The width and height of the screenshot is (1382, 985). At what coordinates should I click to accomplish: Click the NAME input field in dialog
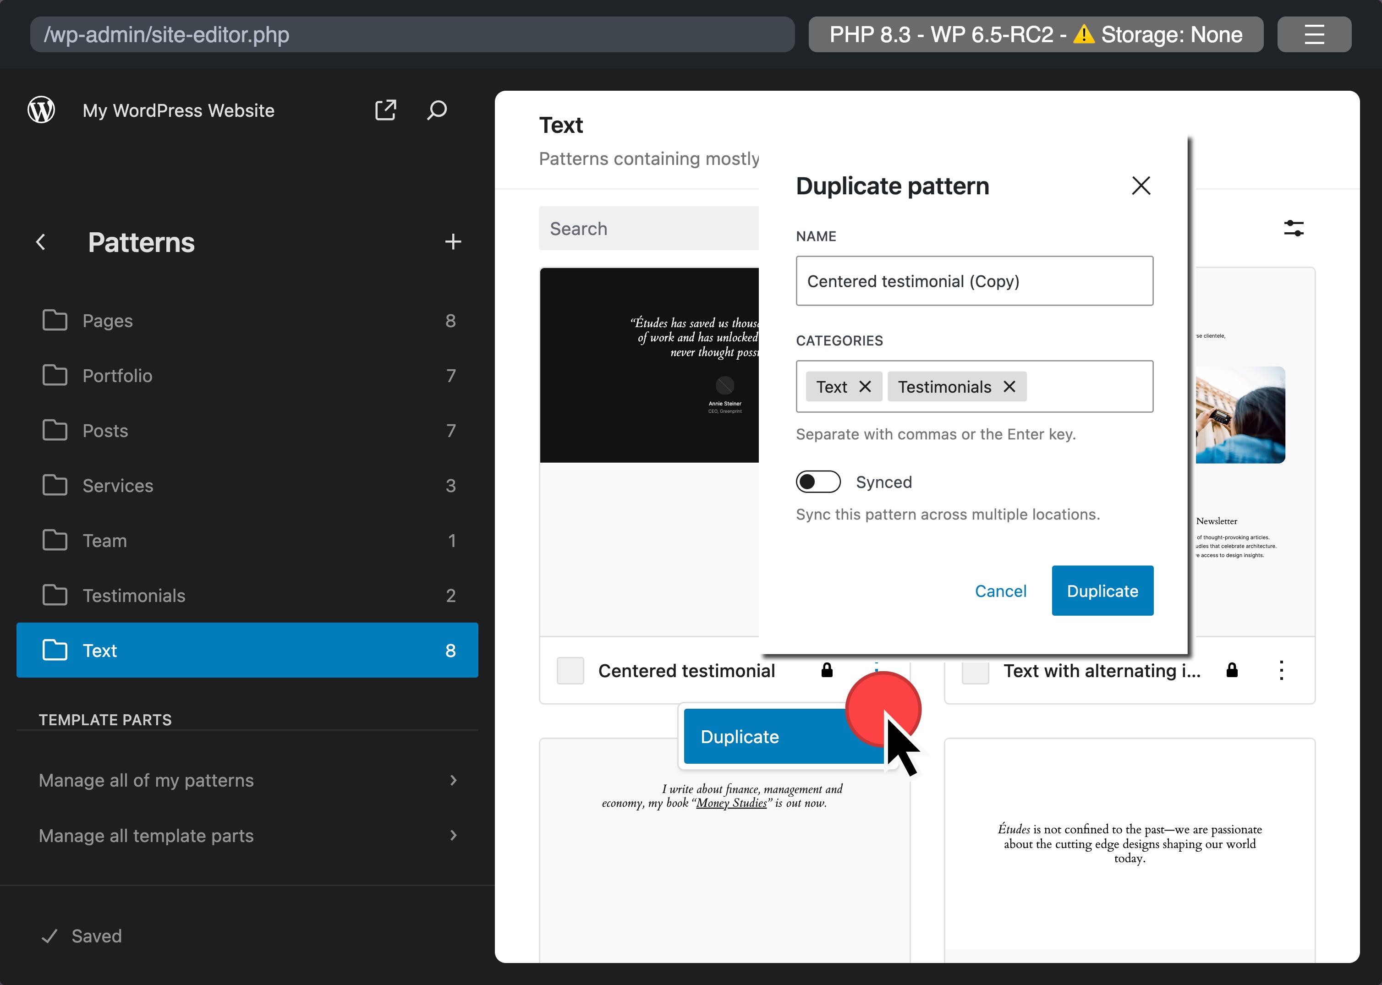click(974, 280)
